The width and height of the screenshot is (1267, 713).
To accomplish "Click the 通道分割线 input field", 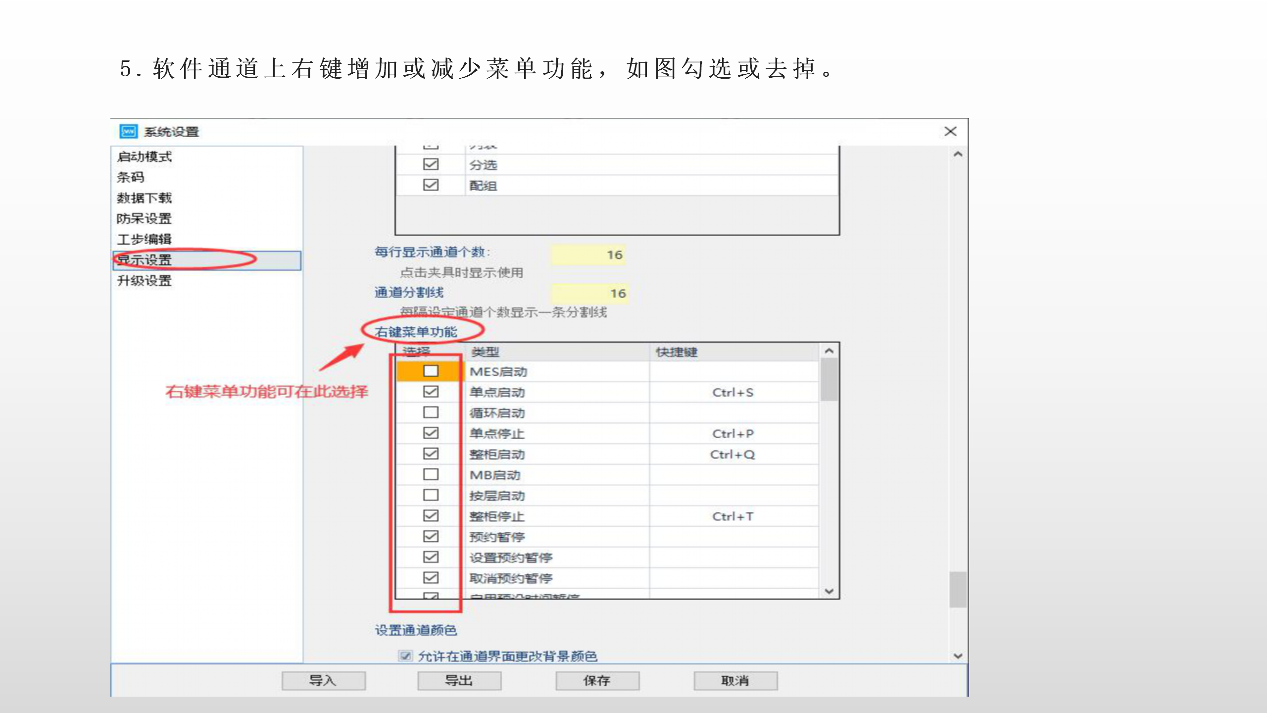I will tap(590, 293).
